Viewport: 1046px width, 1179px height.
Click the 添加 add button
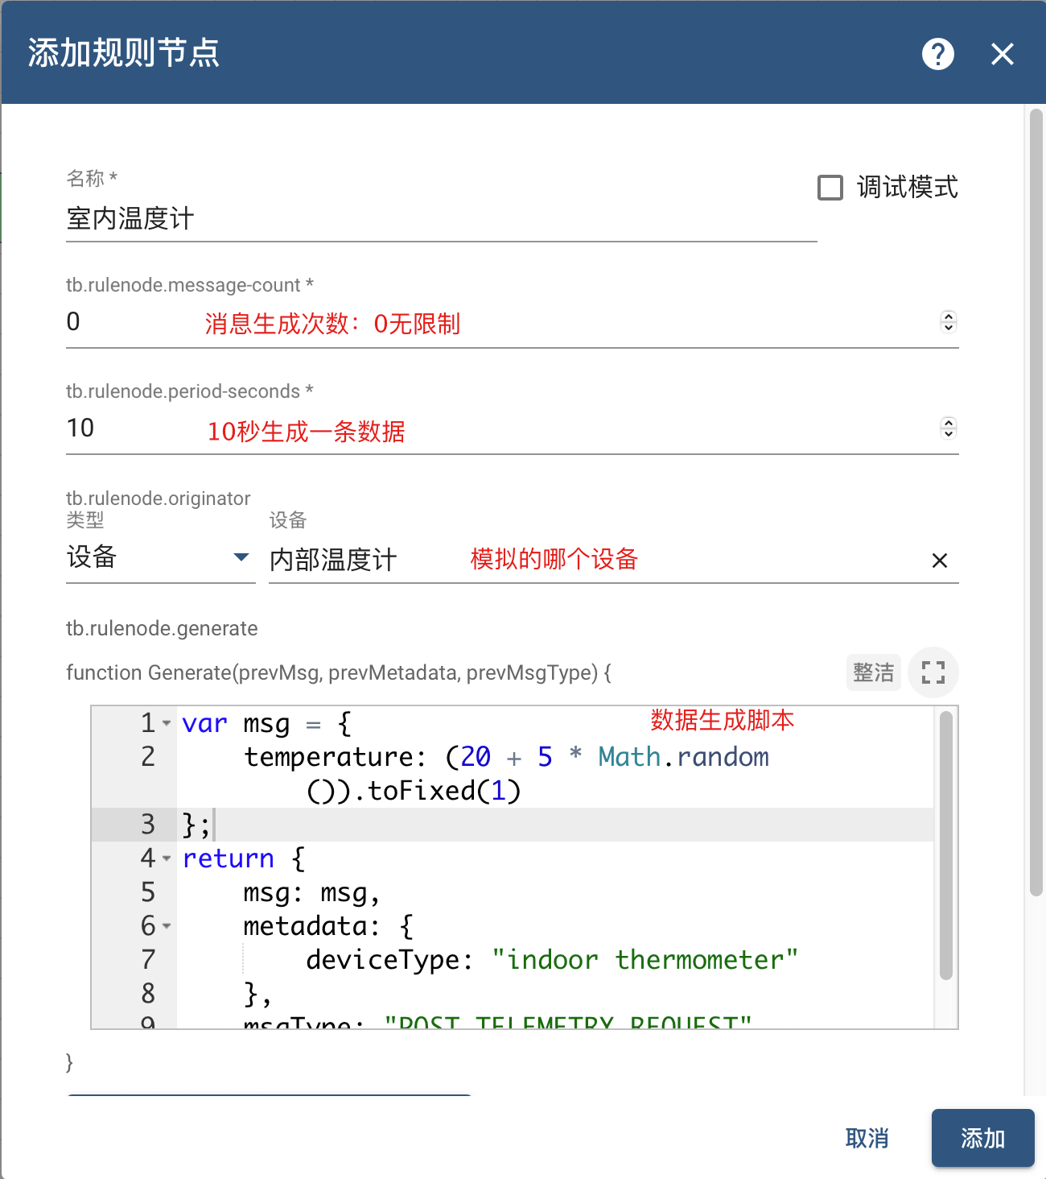click(x=982, y=1138)
